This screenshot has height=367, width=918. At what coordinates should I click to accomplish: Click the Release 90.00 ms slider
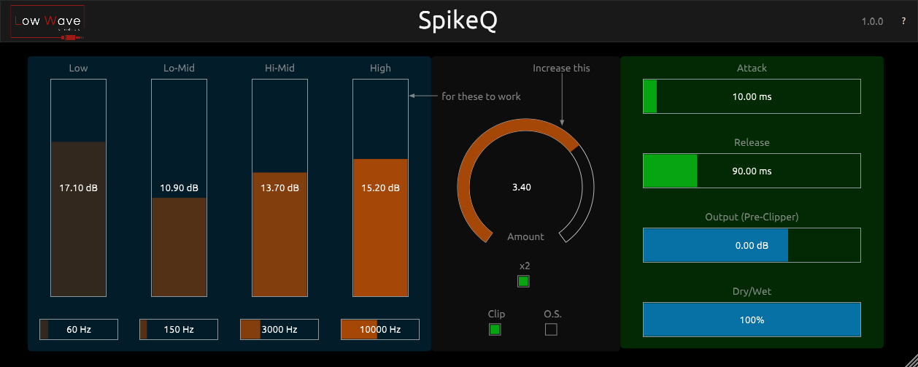[752, 171]
